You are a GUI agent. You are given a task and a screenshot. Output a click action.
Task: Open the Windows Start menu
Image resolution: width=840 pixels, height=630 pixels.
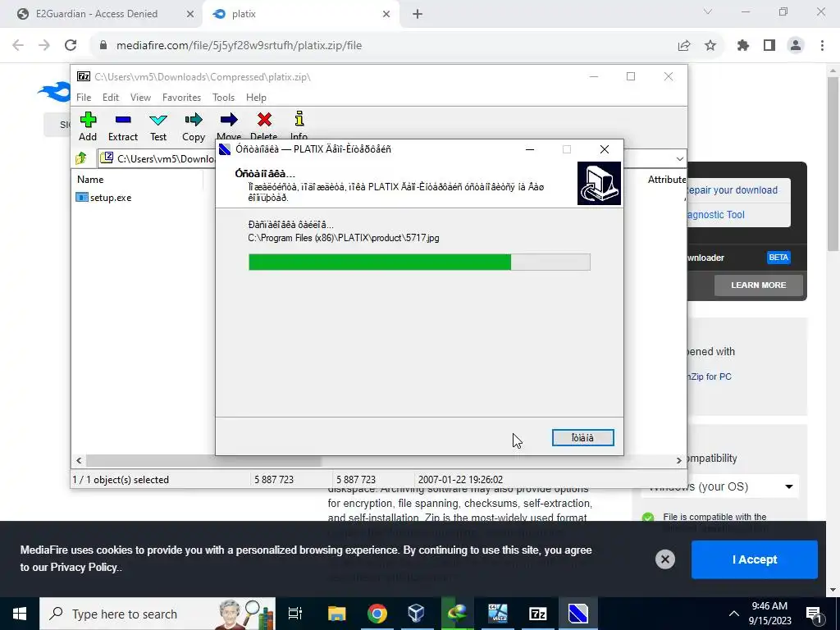20,614
